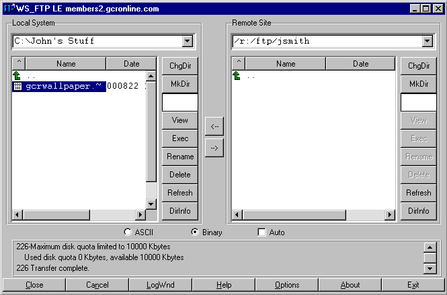Viewport: 447px width, 295px height.
Task: Click the Exit button
Action: [413, 285]
